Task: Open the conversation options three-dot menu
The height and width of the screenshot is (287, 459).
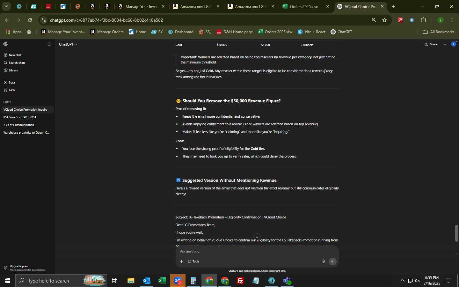Action: click(x=444, y=44)
